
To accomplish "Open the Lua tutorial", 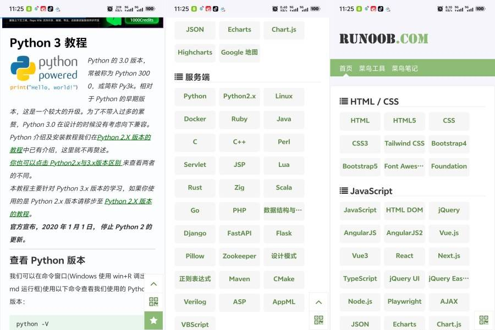I will pos(284,165).
